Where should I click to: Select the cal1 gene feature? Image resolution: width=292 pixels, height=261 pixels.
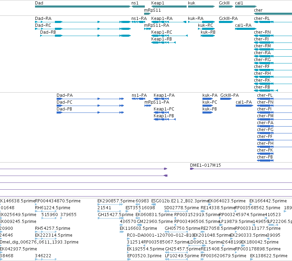pyautogui.click(x=246, y=7)
